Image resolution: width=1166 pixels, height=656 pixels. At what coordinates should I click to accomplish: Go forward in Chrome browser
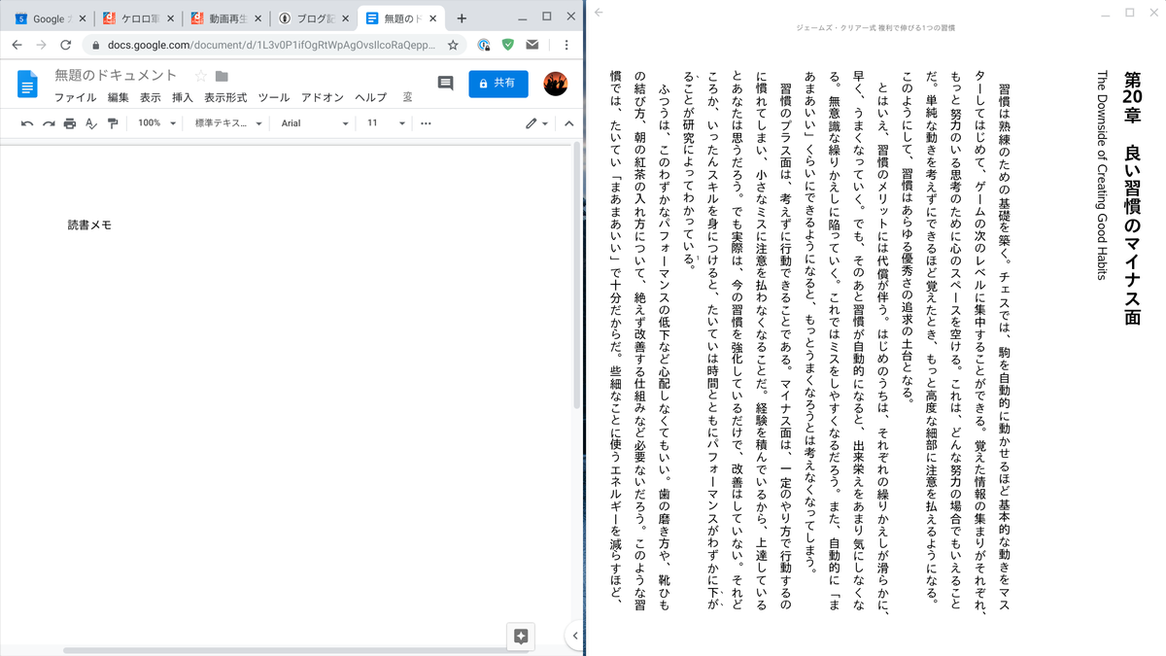(41, 45)
